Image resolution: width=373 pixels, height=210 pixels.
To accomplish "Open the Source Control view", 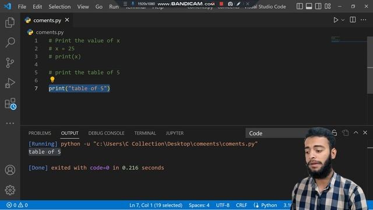I will tap(10, 63).
